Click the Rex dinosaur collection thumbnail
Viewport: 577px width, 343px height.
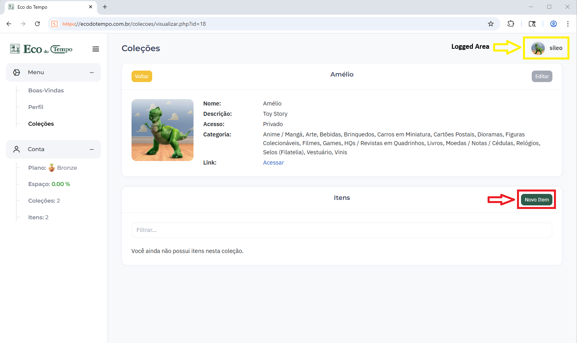163,130
